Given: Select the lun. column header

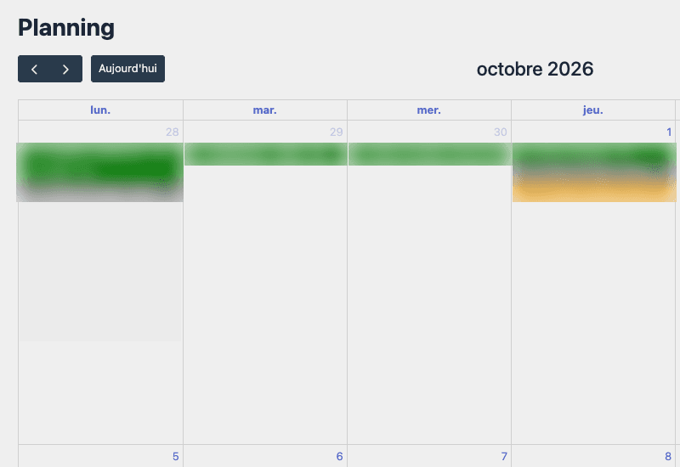Looking at the screenshot, I should [x=100, y=110].
